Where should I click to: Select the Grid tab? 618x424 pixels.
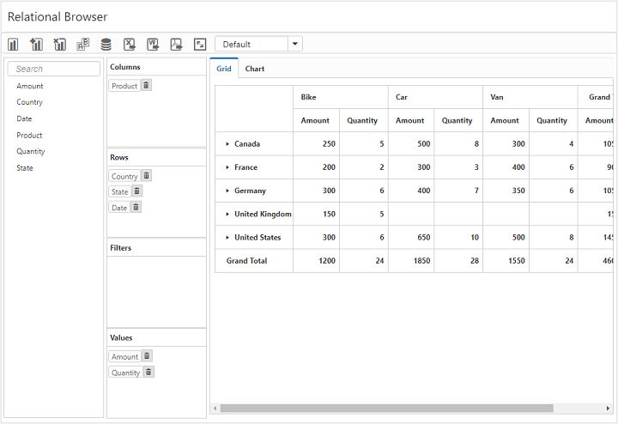[x=223, y=69]
